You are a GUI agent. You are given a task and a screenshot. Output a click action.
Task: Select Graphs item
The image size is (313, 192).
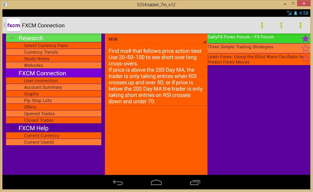tap(54, 94)
